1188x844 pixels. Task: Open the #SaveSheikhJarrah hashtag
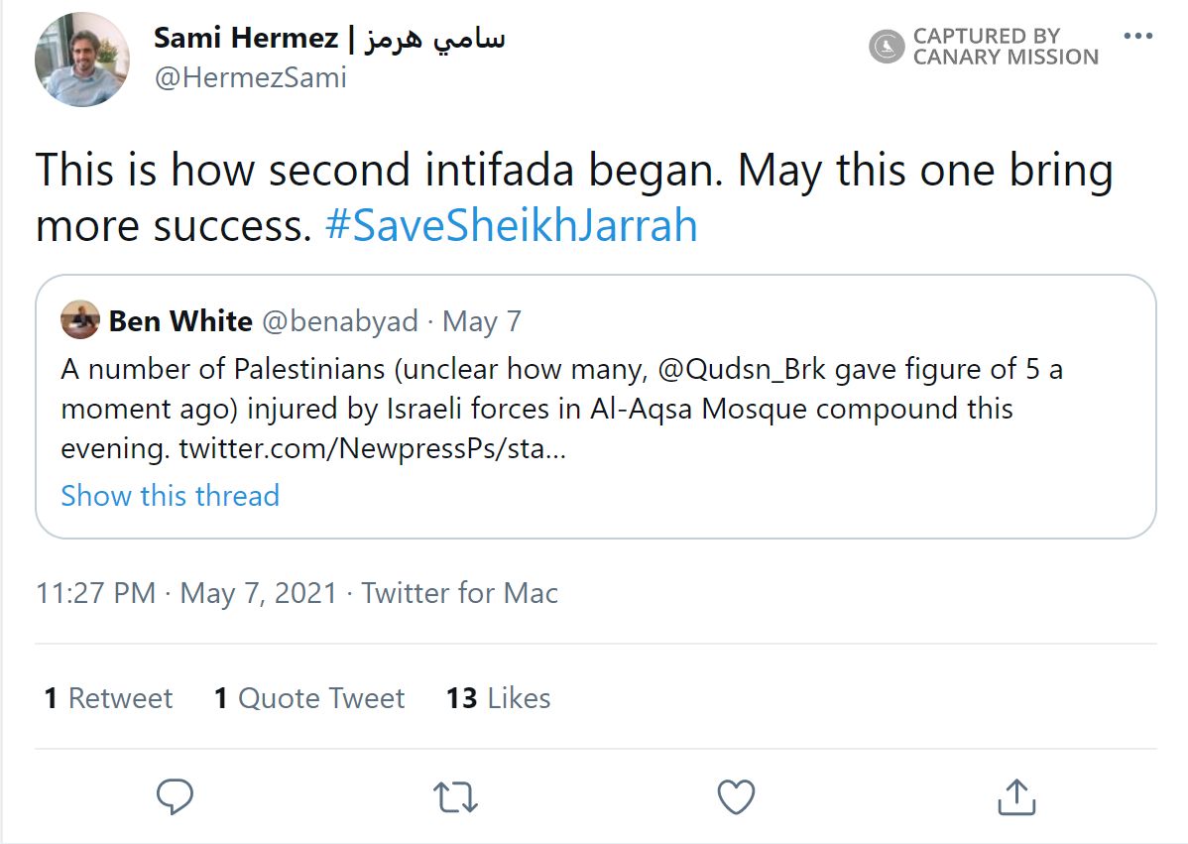click(511, 226)
